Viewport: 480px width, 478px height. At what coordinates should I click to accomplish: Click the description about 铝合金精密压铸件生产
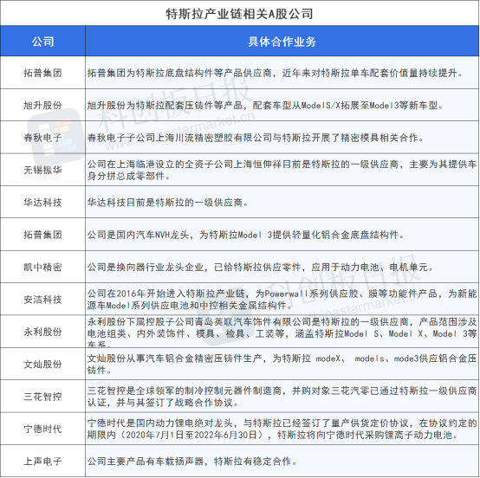282,365
